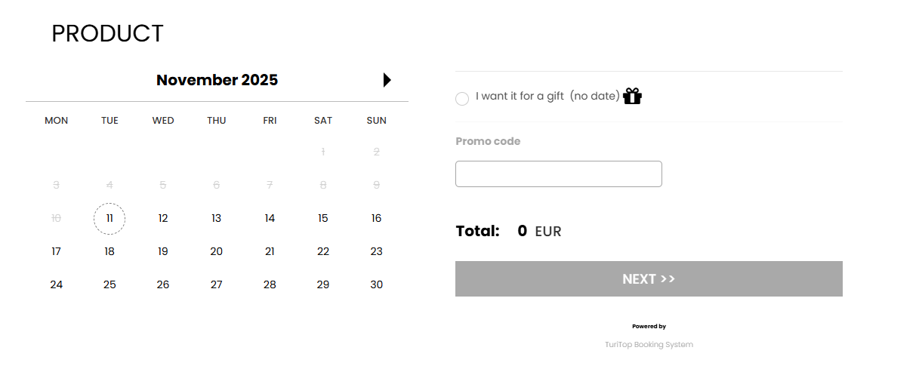Click the gift box icon
Screen dimensions: 919x372
632,96
